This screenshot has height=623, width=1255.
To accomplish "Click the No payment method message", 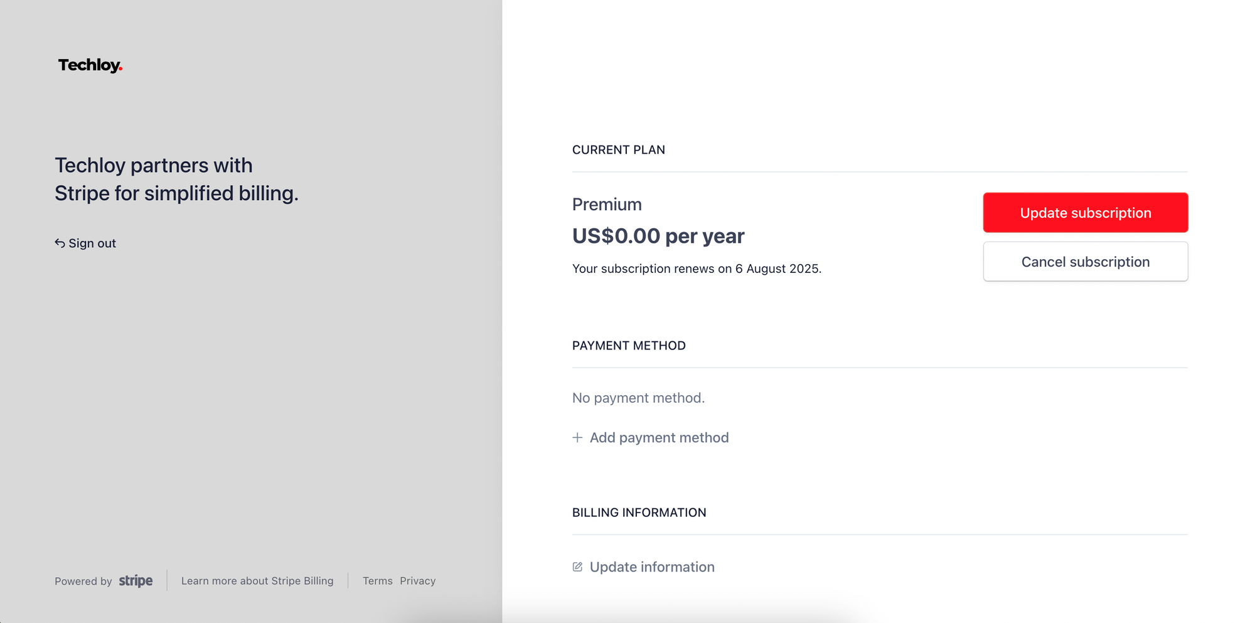I will 638,398.
